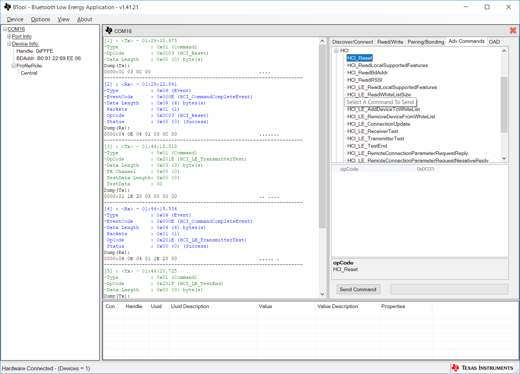The image size is (520, 374).
Task: Select the Adv.Commands tab
Action: coord(467,41)
